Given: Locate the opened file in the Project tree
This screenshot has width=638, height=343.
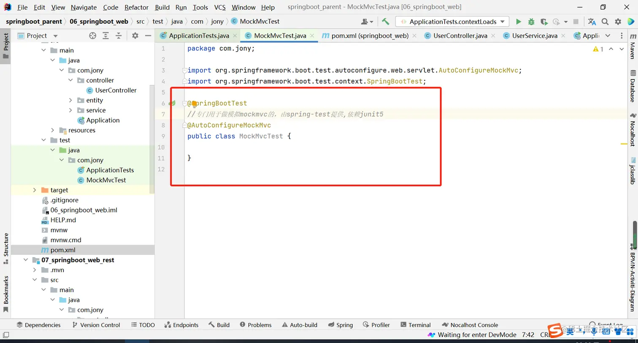Looking at the screenshot, I should pos(93,36).
